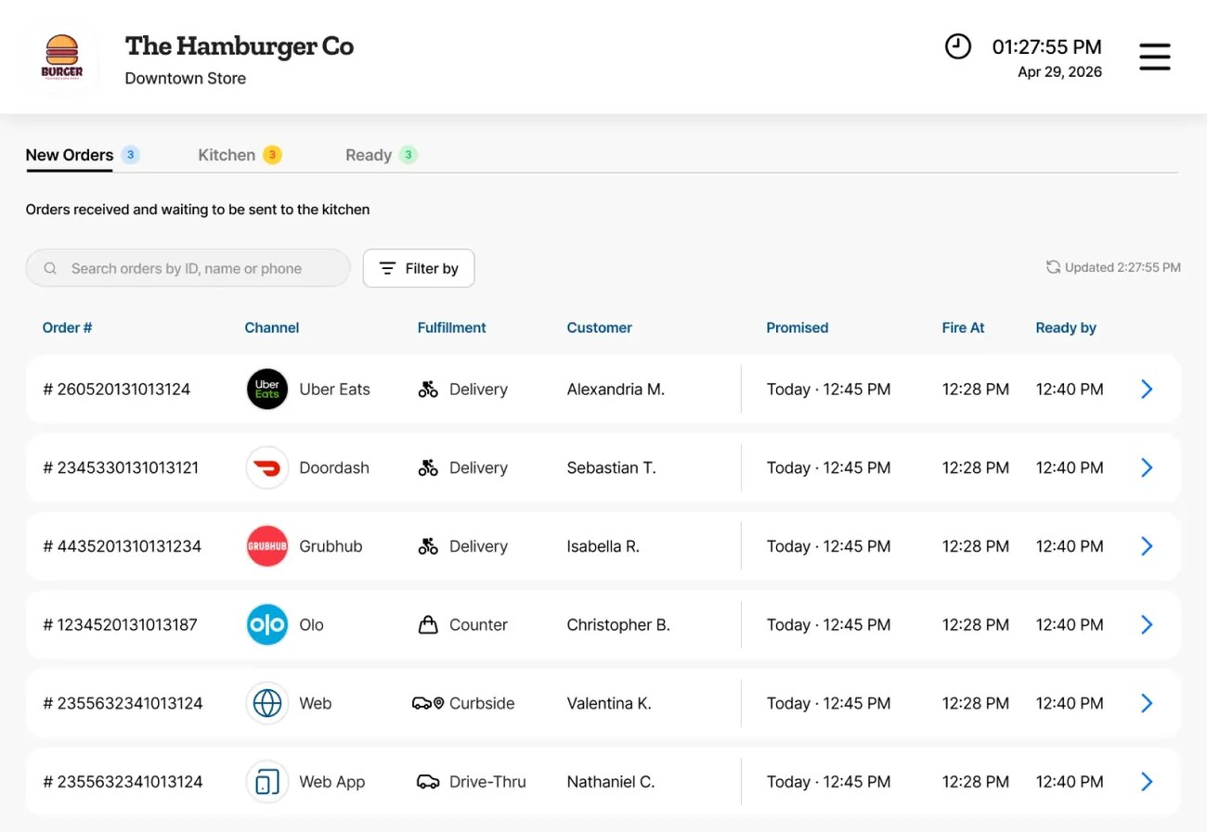This screenshot has width=1207, height=832.
Task: Click the Olo channel logo
Action: point(267,625)
